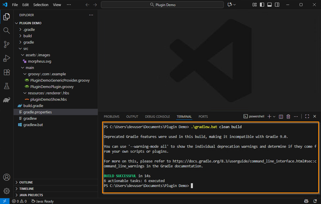Expand the Java Projects section
Image resolution: width=321 pixels, height=204 pixels.
(x=56, y=195)
